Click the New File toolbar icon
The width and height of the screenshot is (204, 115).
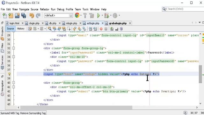(x=5, y=16)
